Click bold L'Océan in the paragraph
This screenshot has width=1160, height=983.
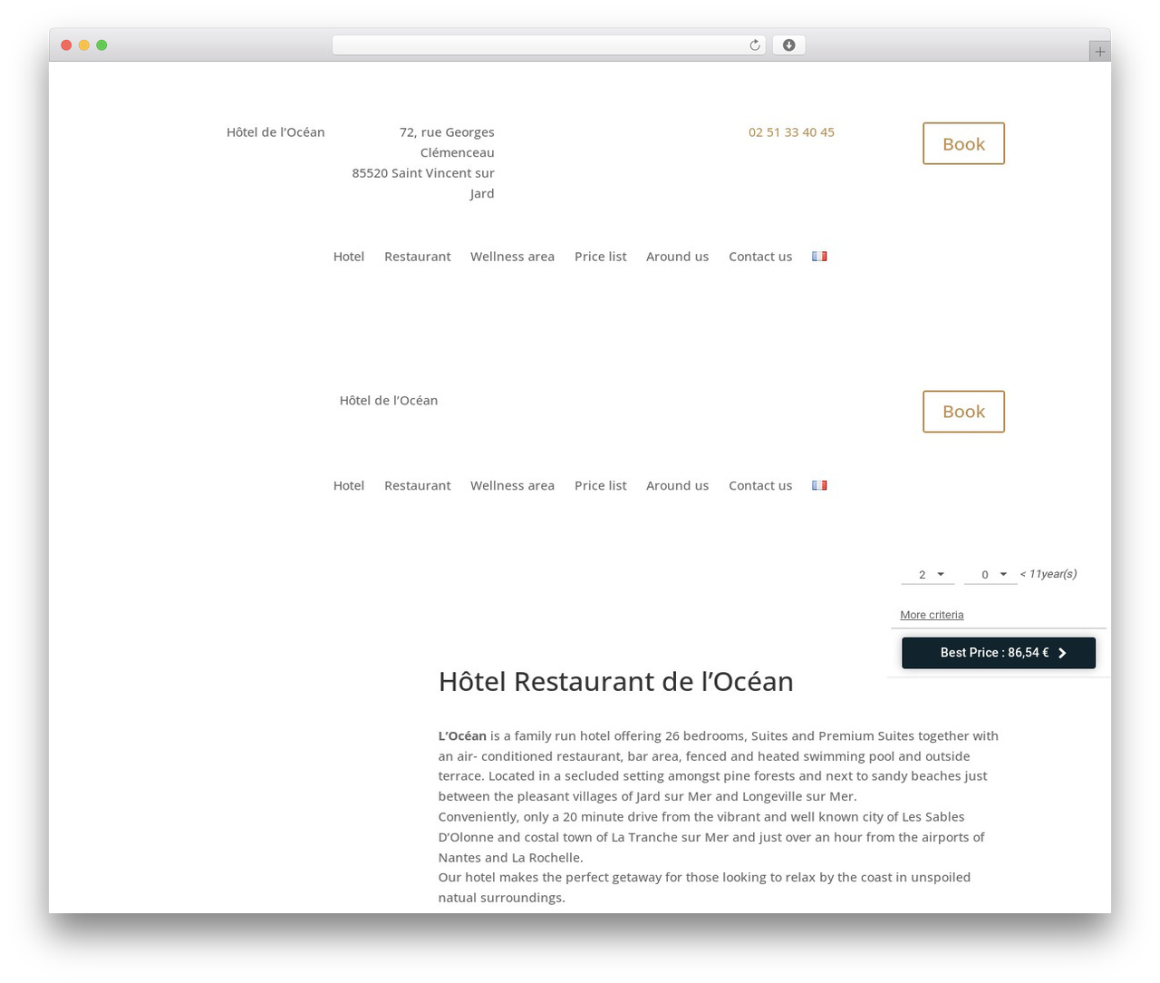462,735
